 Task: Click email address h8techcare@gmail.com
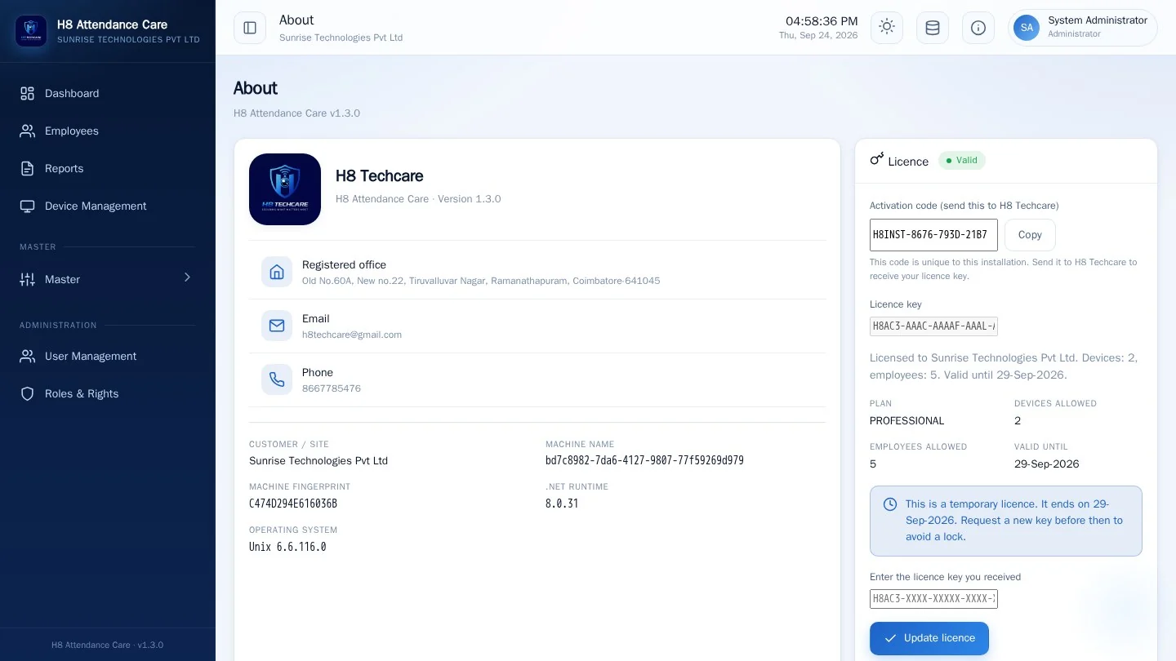[352, 335]
